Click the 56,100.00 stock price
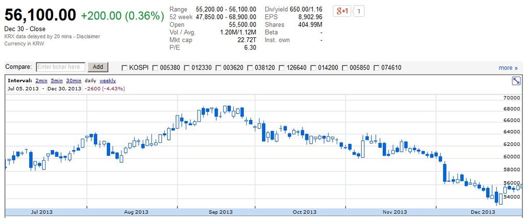 pos(40,15)
